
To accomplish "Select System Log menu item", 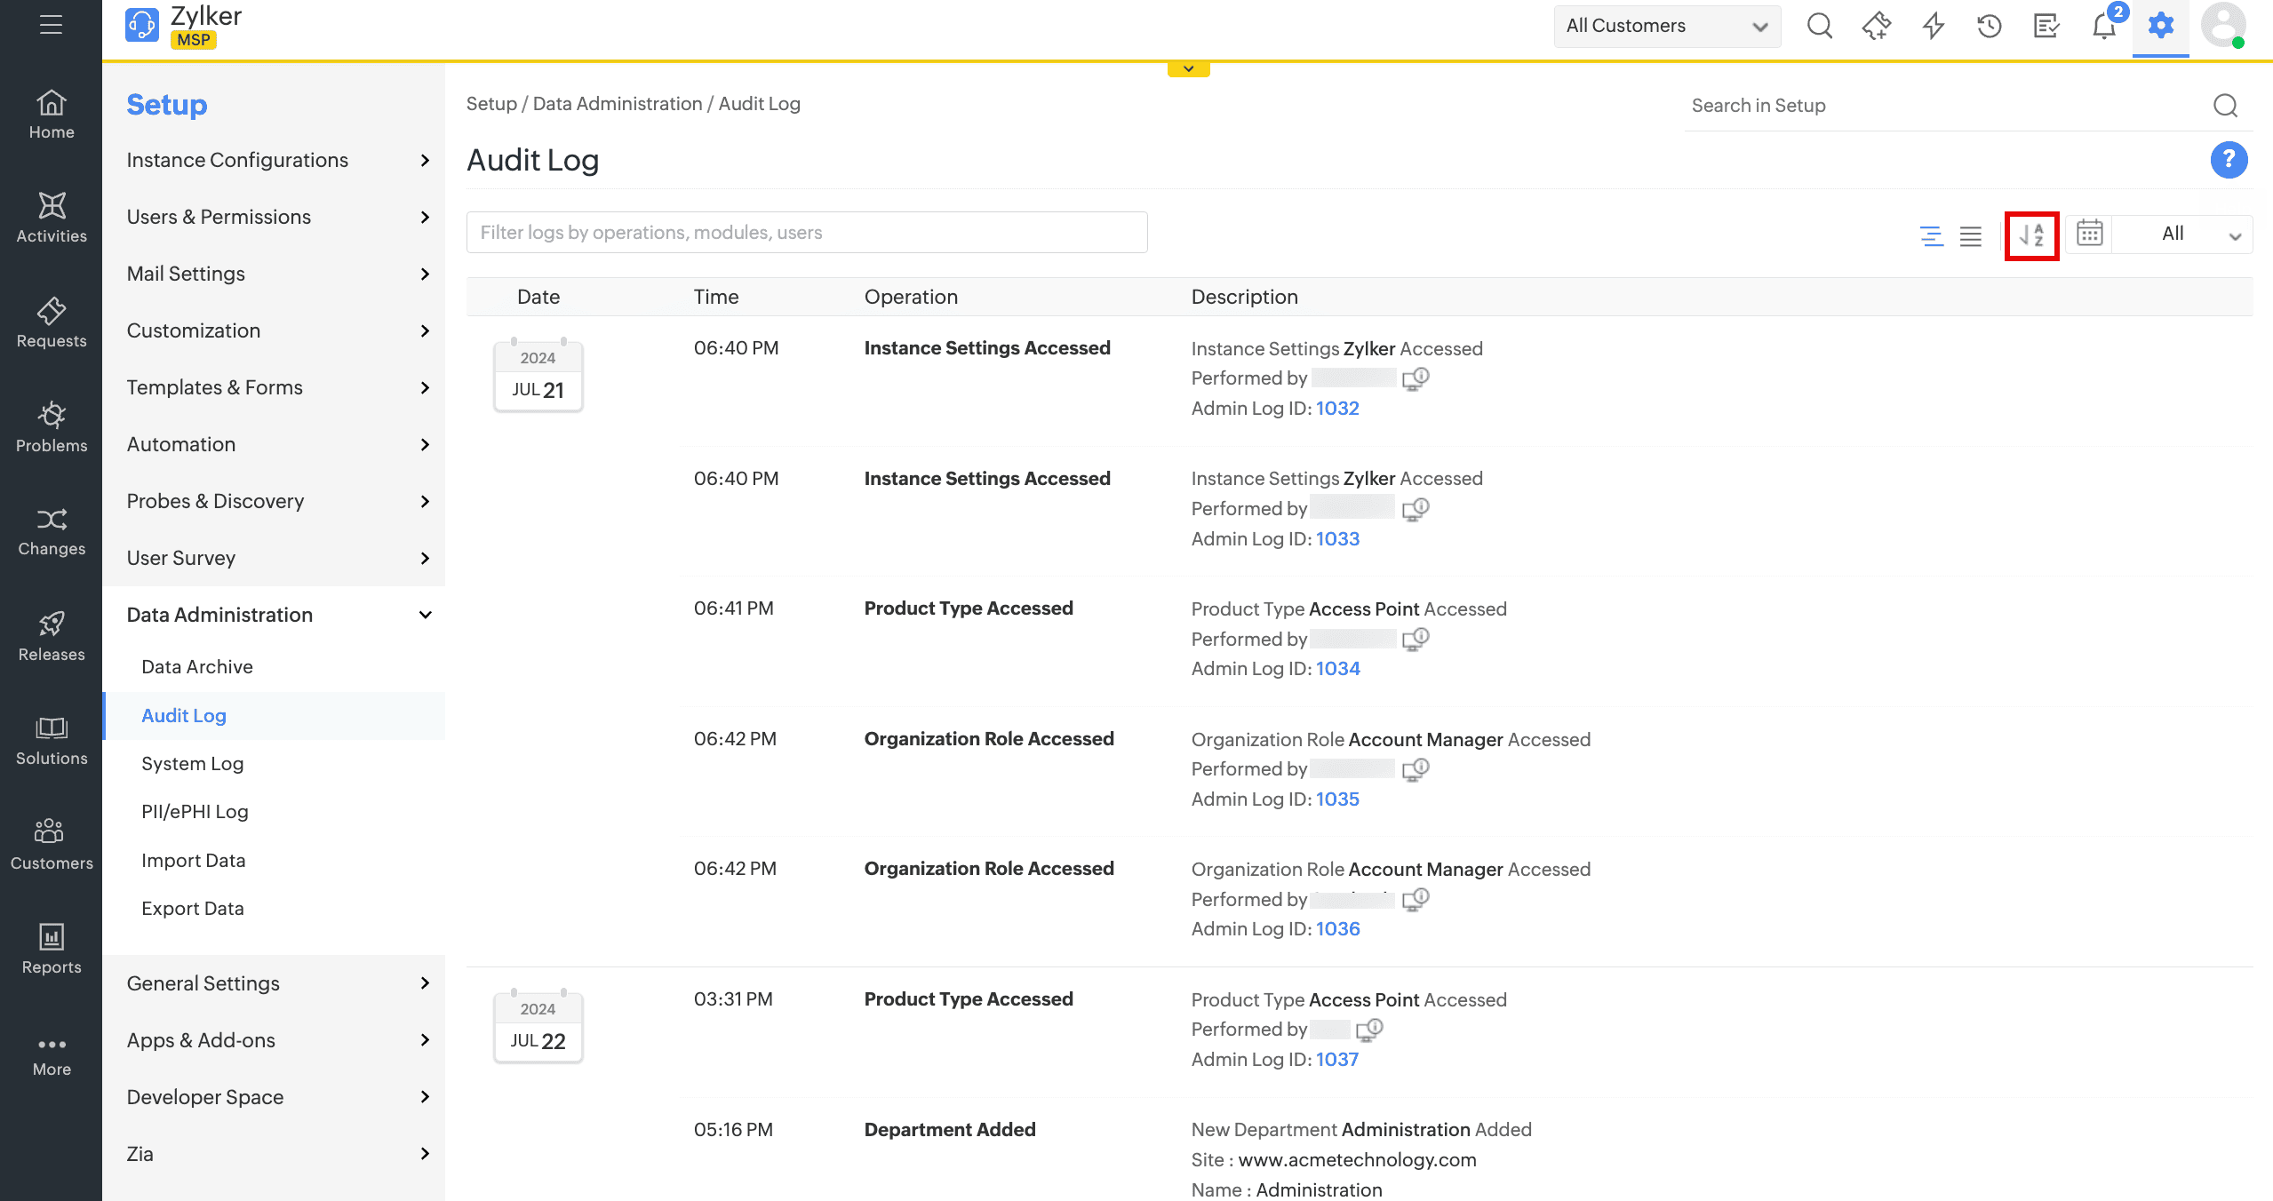I will pos(192,763).
